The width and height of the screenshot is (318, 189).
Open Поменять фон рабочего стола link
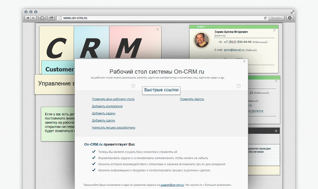point(113,99)
